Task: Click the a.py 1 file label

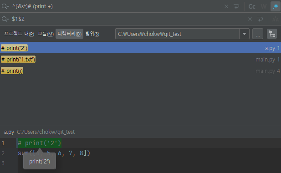Action: pos(272,48)
